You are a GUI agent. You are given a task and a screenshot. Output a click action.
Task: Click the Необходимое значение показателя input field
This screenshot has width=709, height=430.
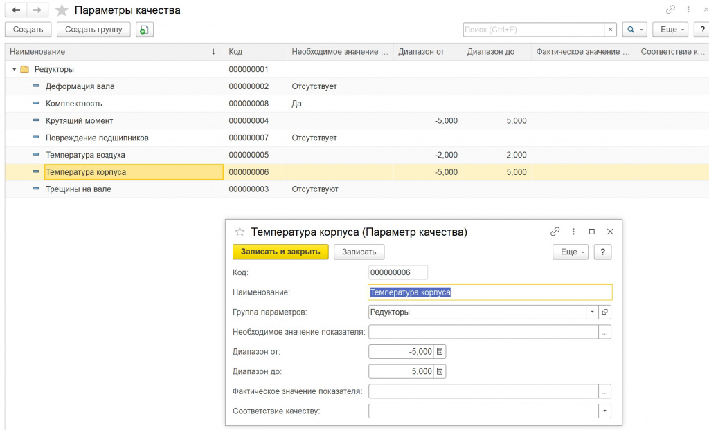483,332
